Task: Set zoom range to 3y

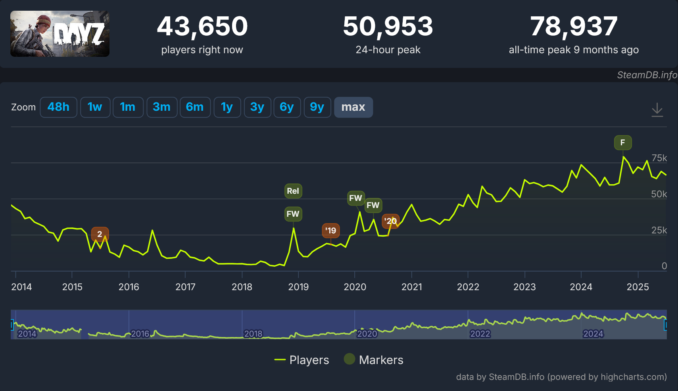Action: tap(257, 107)
